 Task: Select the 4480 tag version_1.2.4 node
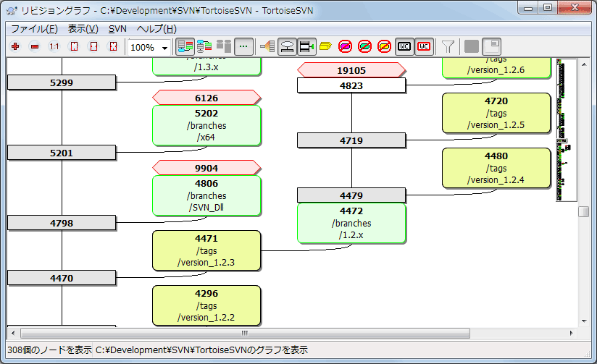click(496, 168)
